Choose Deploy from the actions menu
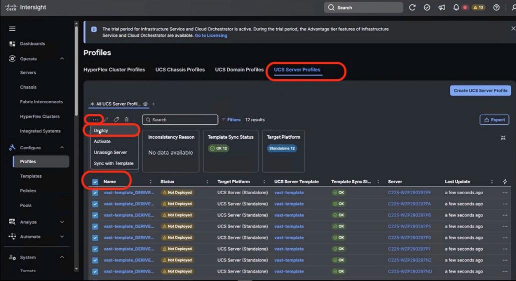Image resolution: width=516 pixels, height=281 pixels. click(x=114, y=130)
